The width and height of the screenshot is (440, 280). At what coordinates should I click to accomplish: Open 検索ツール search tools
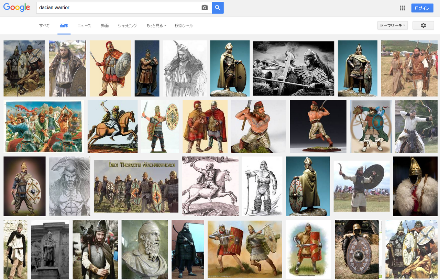coord(184,26)
